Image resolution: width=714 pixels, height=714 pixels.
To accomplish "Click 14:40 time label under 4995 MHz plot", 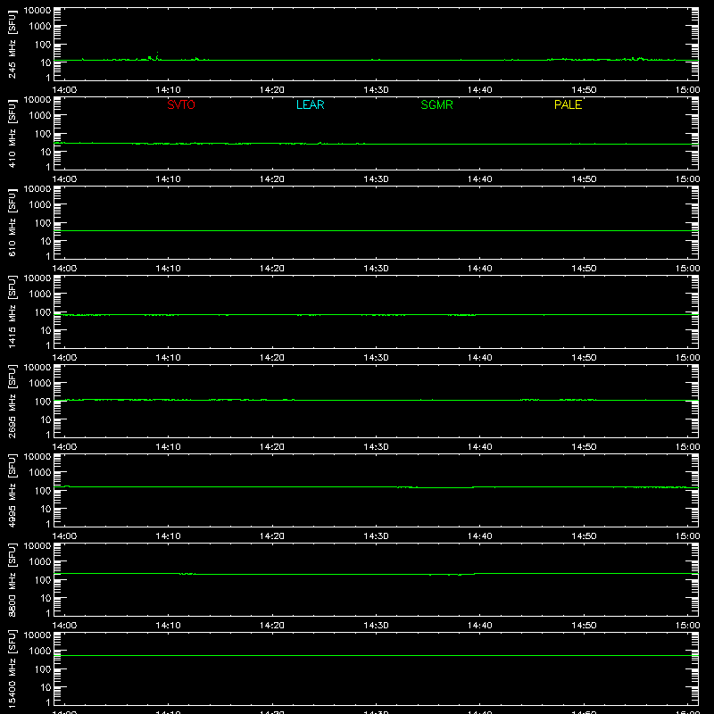I will tap(480, 536).
